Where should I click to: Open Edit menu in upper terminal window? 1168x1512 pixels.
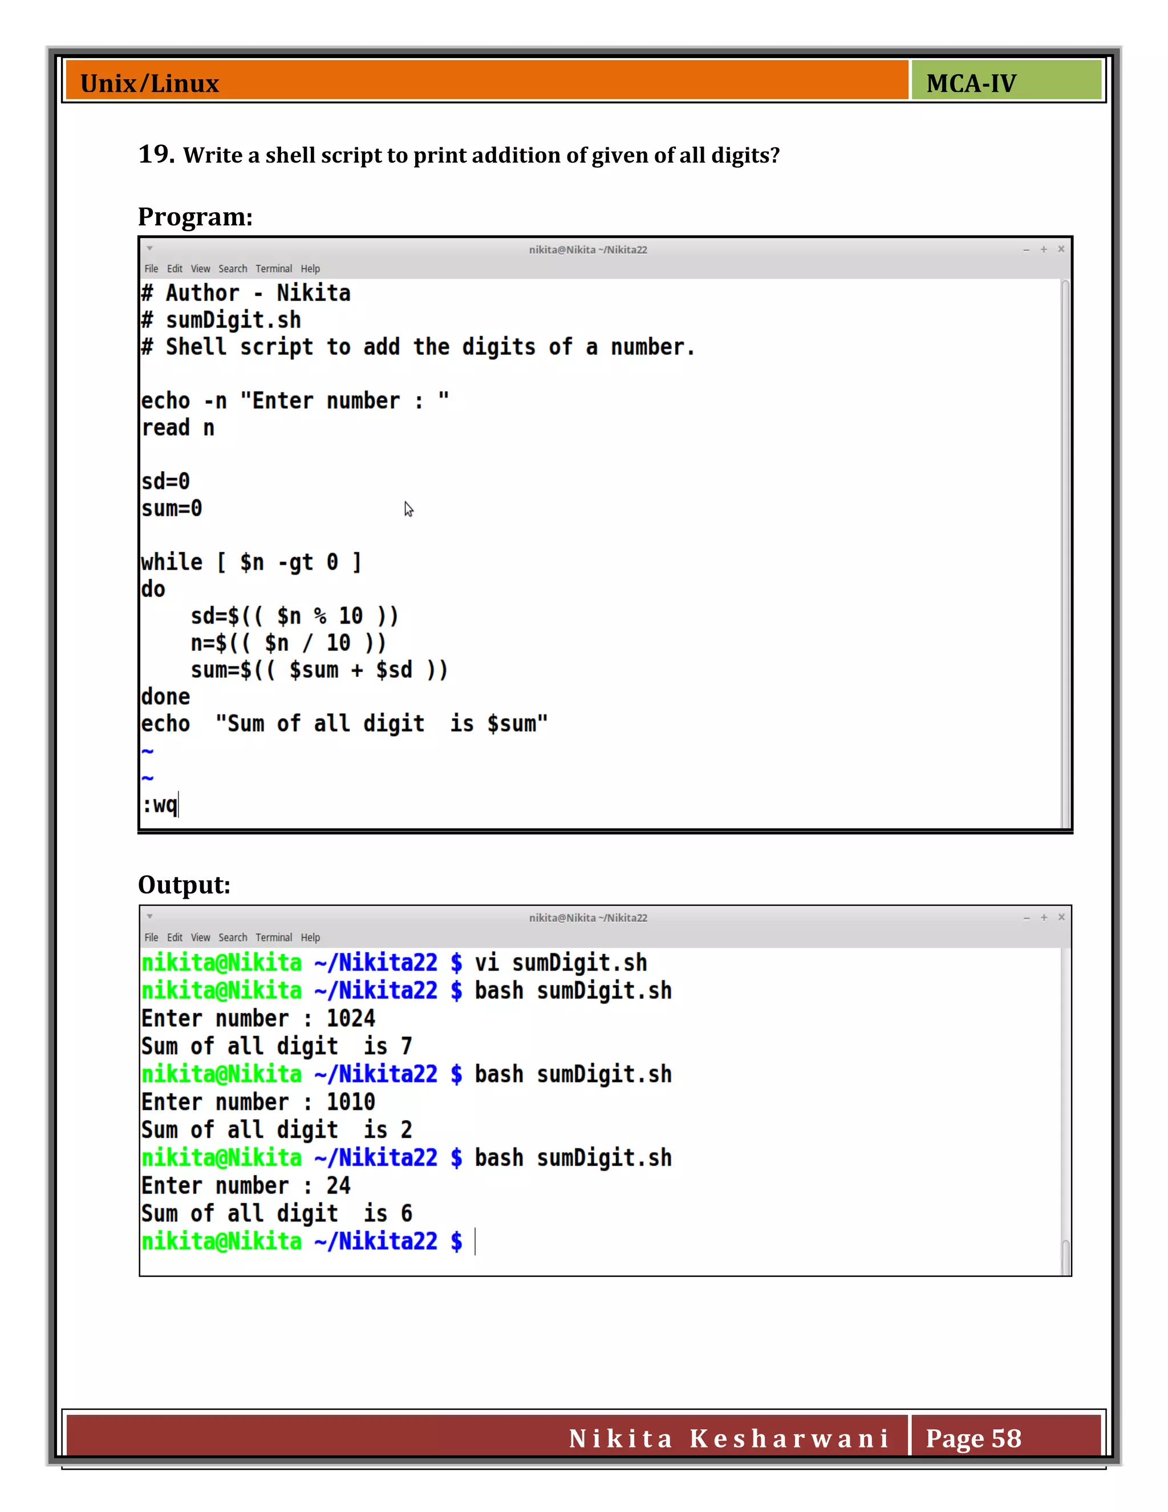click(175, 269)
